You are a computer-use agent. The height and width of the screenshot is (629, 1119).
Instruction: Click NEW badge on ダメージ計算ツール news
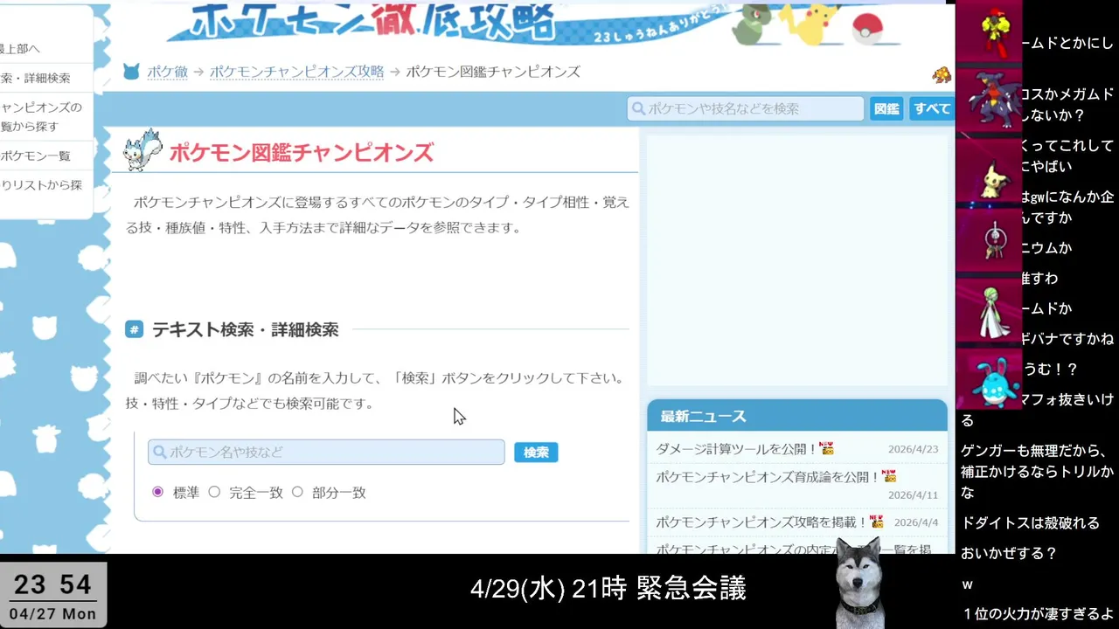827,448
